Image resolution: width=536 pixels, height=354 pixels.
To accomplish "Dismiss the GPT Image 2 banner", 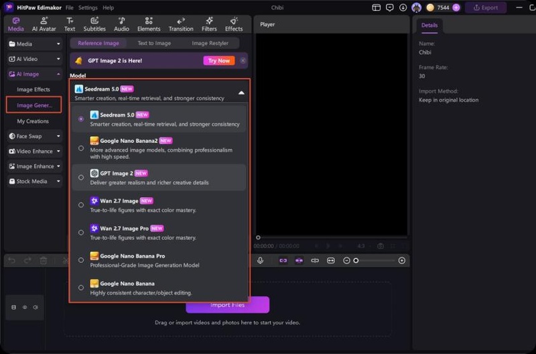I will pos(243,60).
